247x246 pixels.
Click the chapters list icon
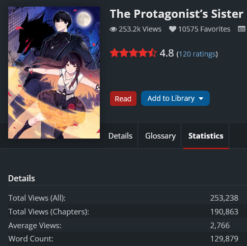[241, 29]
